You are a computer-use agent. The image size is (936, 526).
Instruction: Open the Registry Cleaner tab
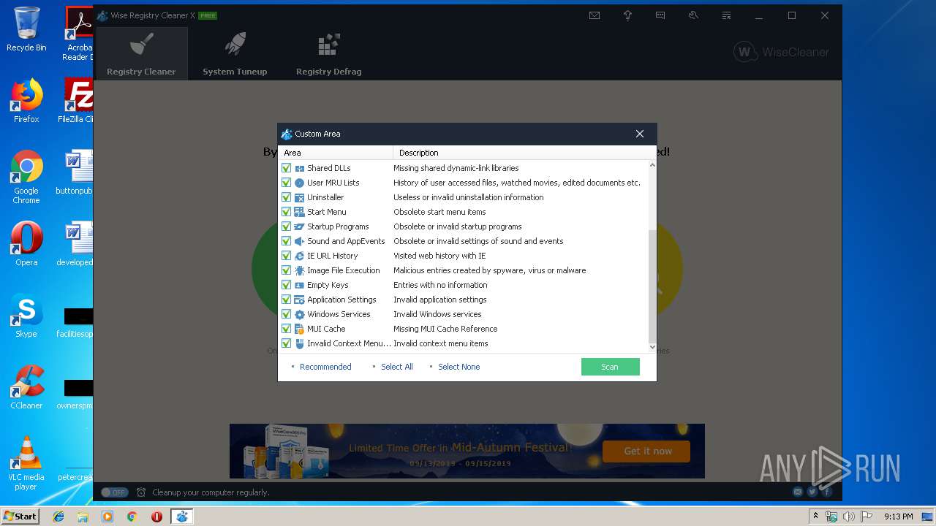click(141, 53)
